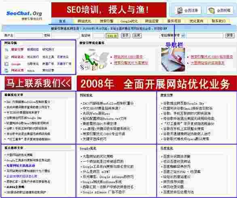
Task: Focus the site search text field
Action: [205, 36]
